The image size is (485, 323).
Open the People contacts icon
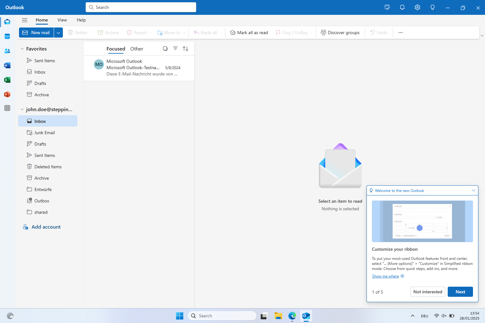pyautogui.click(x=7, y=51)
